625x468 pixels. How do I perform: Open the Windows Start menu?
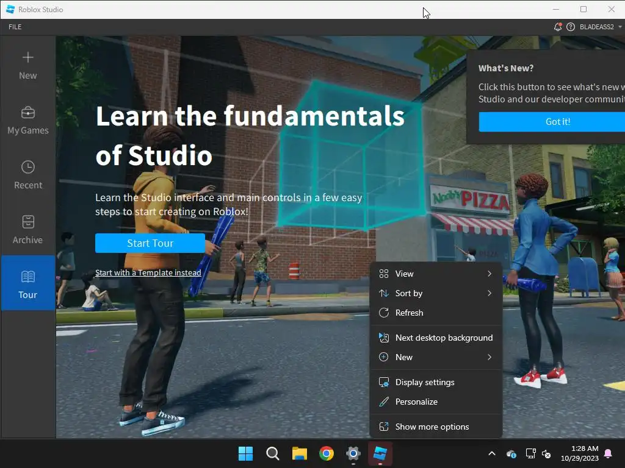[x=245, y=453]
